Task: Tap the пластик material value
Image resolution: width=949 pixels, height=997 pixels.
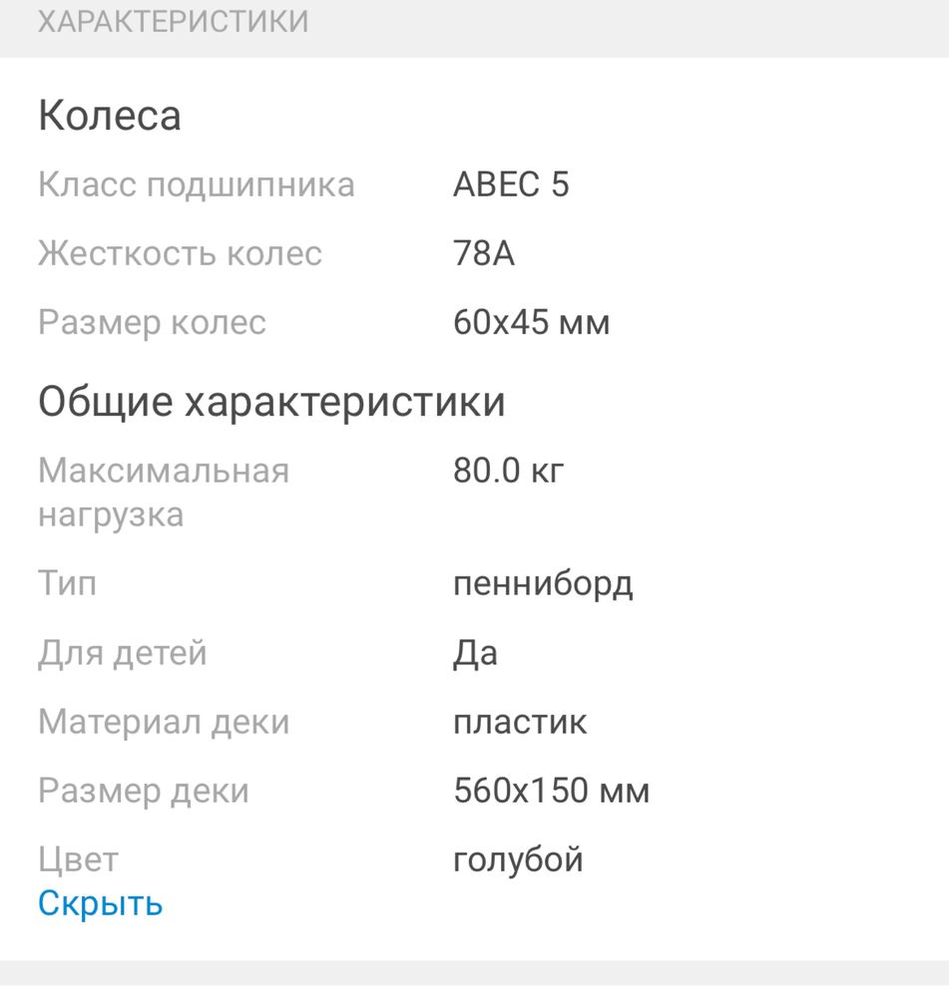Action: [x=520, y=723]
